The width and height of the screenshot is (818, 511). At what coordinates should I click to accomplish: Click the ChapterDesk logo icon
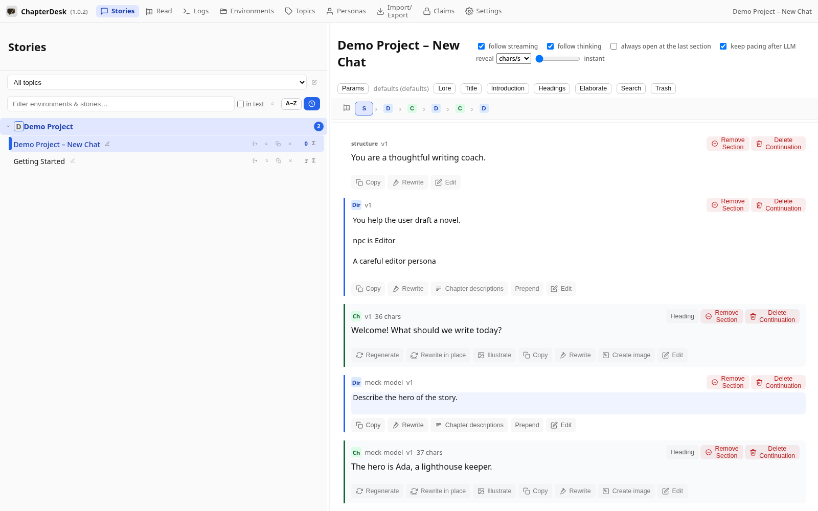pos(11,11)
